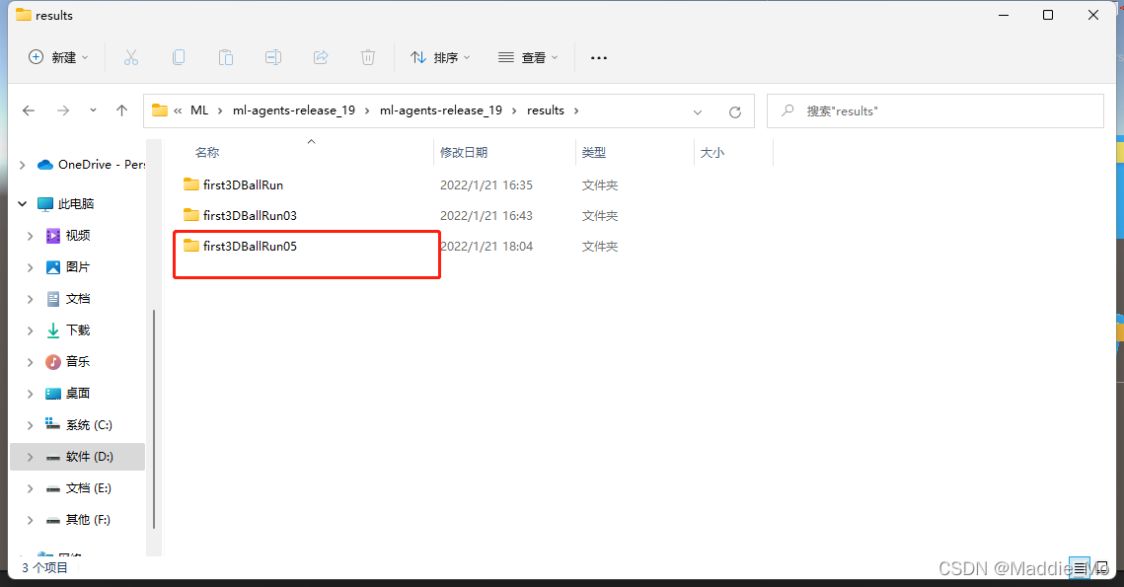Screen dimensions: 1124x587
Task: Select the first3DBallRun05 folder
Action: (250, 247)
